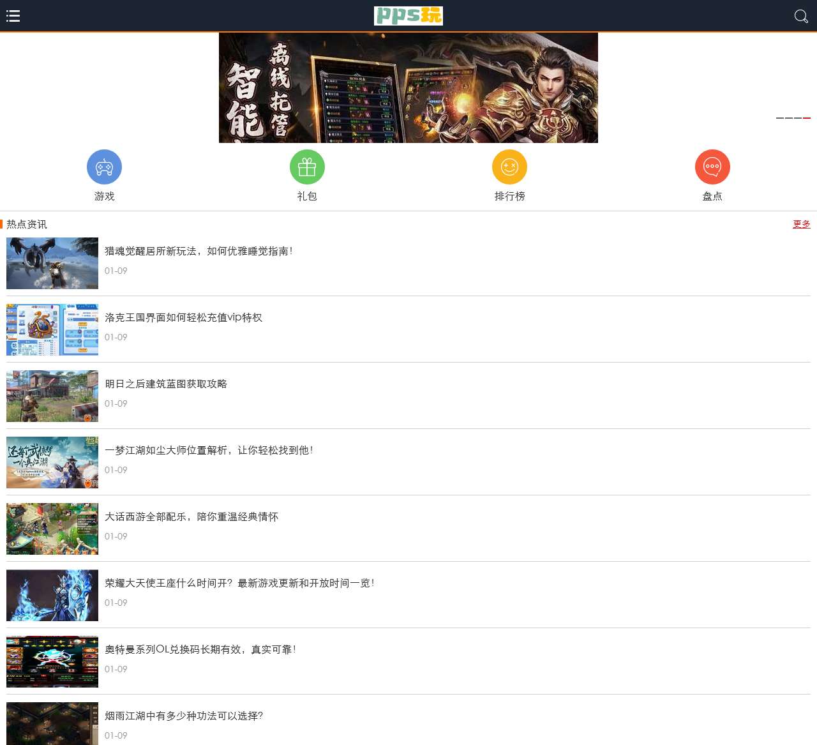Open article 奥特曼系列OL兑换码长期有效
817x745 pixels.
(x=200, y=649)
